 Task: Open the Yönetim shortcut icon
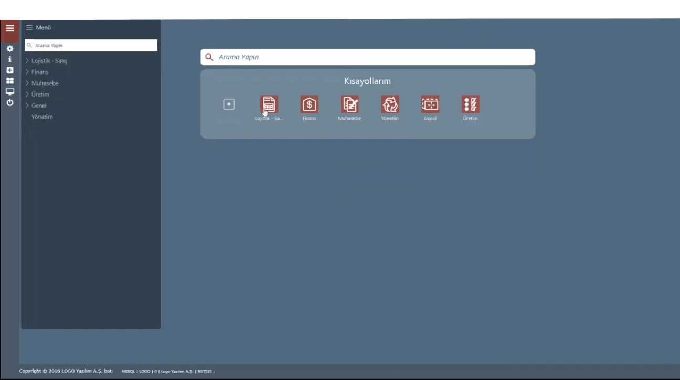click(x=390, y=104)
